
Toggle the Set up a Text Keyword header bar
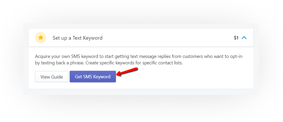click(x=141, y=38)
